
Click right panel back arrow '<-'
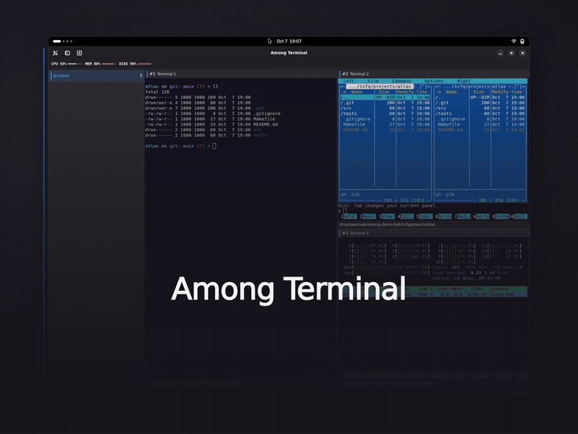click(438, 86)
